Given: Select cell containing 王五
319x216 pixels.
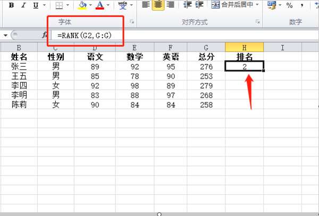Looking at the screenshot, I should [19, 76].
